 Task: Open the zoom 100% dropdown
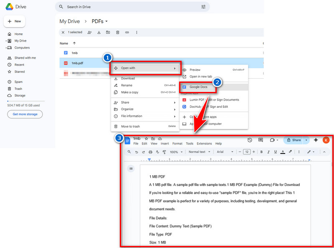[176, 152]
